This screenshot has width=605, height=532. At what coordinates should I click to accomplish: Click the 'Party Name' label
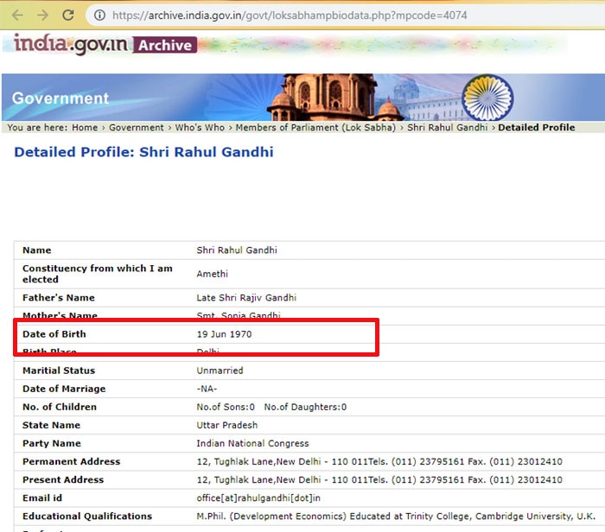52,443
